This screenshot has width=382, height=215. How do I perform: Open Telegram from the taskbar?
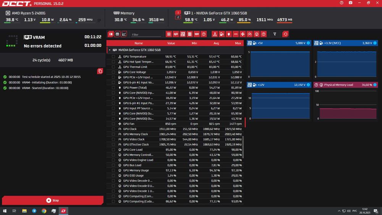click(x=34, y=211)
